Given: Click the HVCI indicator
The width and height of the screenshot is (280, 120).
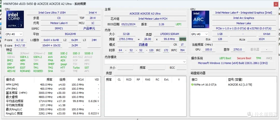Looking at the screenshot, I should tap(269, 58).
